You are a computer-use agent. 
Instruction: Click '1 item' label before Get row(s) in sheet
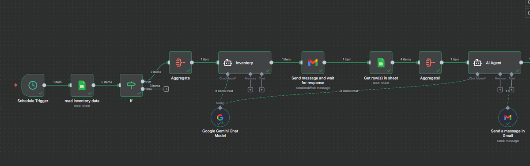tap(347, 59)
